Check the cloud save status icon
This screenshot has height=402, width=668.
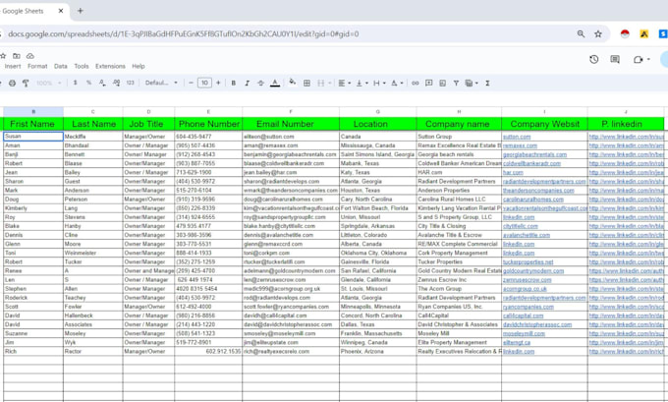click(x=30, y=56)
